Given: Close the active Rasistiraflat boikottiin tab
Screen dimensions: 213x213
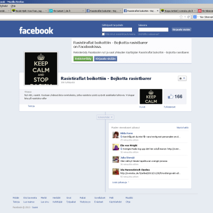Looking at the screenshot, I should (x=157, y=11).
